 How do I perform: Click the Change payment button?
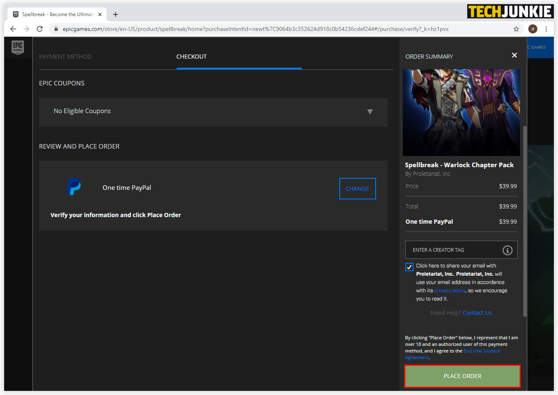(357, 189)
